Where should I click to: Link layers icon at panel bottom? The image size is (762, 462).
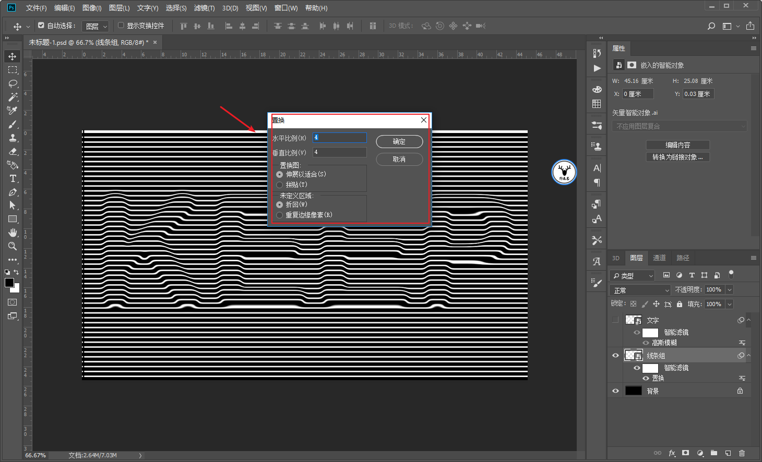658,453
